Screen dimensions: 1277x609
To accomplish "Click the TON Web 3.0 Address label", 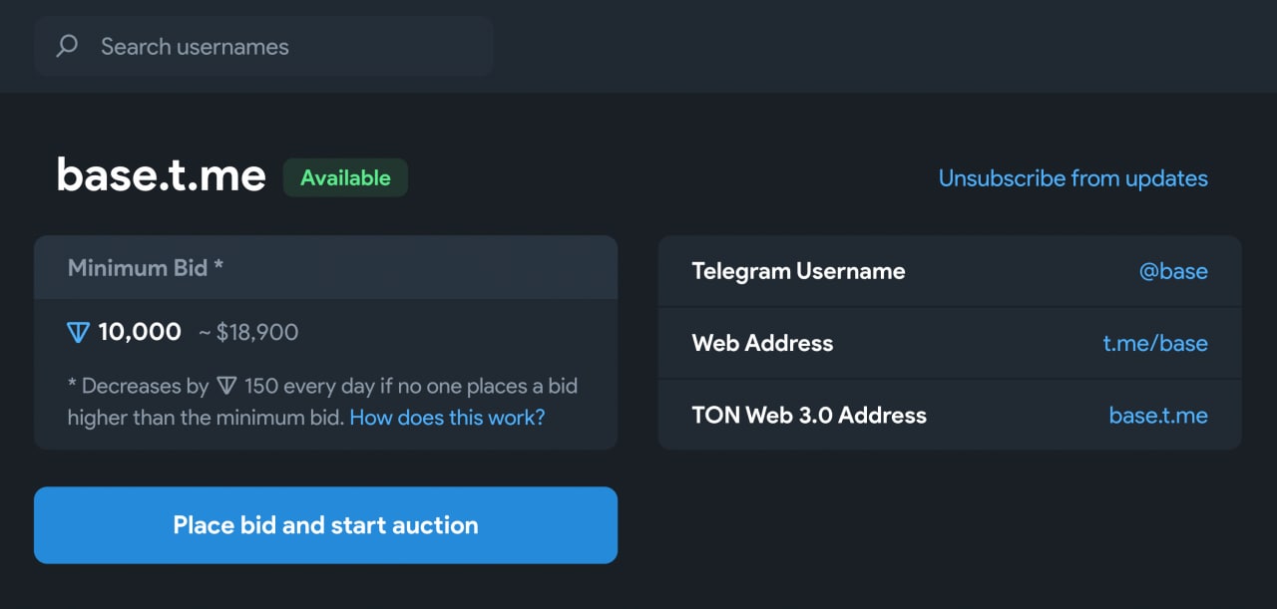I will 809,415.
